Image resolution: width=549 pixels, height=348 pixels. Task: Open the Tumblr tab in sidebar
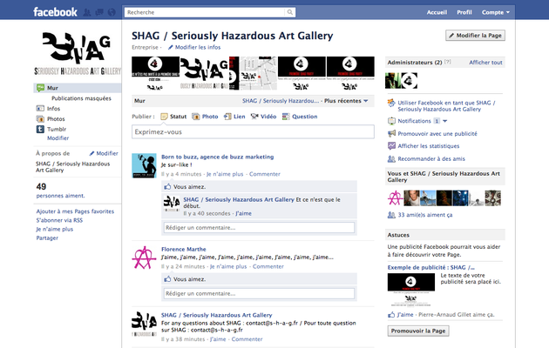[x=57, y=130]
